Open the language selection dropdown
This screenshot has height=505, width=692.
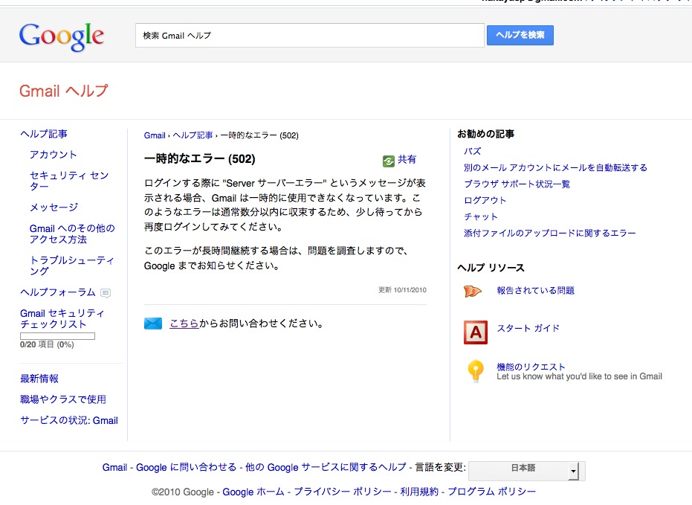526,471
